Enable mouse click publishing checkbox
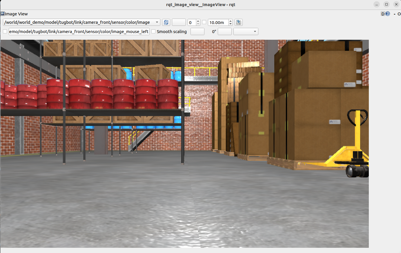 coord(5,31)
